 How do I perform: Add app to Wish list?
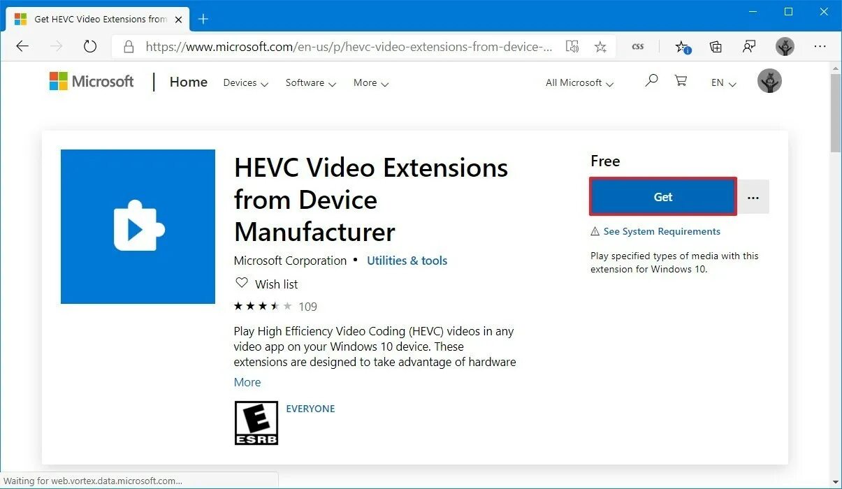point(267,284)
